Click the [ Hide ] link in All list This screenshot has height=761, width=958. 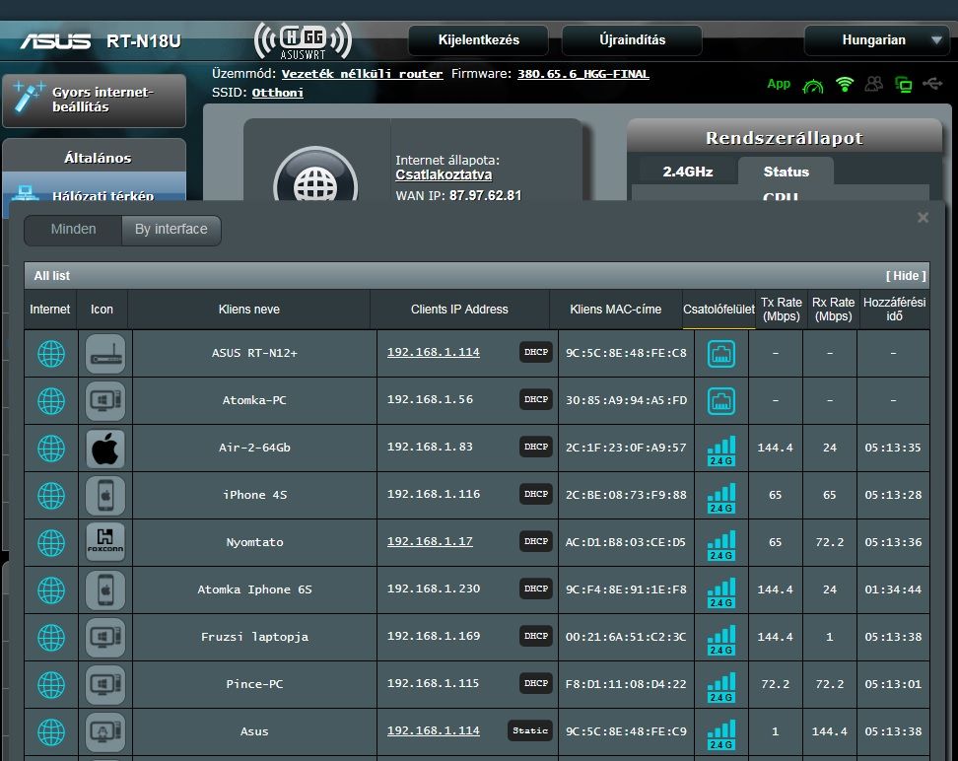pos(906,276)
